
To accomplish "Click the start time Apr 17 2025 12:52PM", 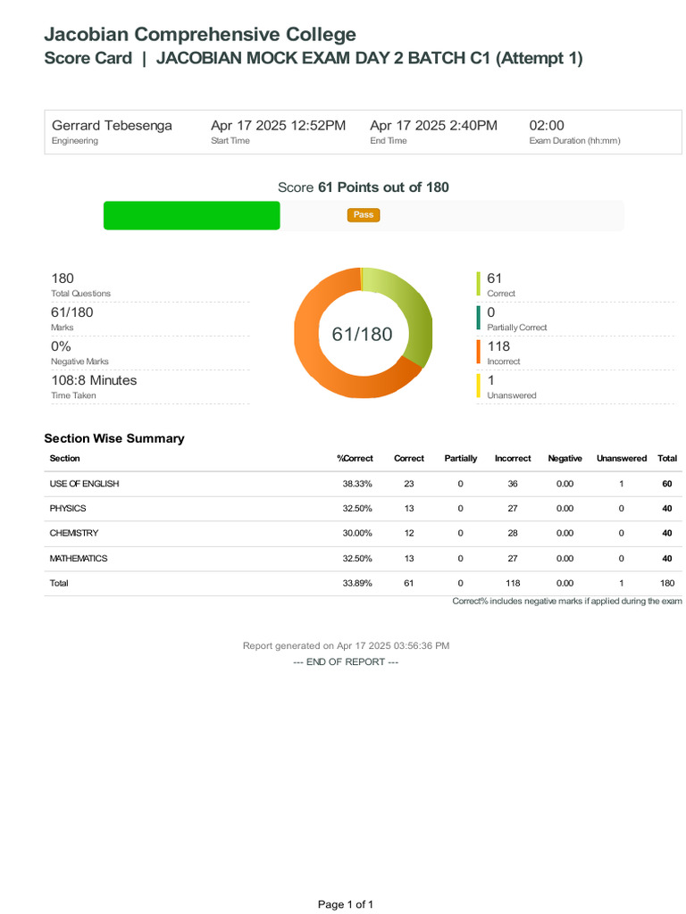I will point(279,125).
